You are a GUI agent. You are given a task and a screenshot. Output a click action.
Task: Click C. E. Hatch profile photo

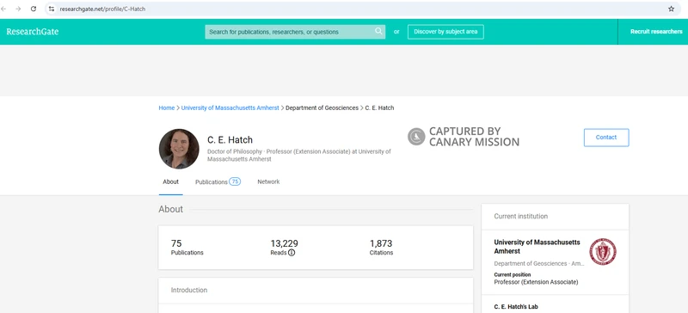coord(179,149)
